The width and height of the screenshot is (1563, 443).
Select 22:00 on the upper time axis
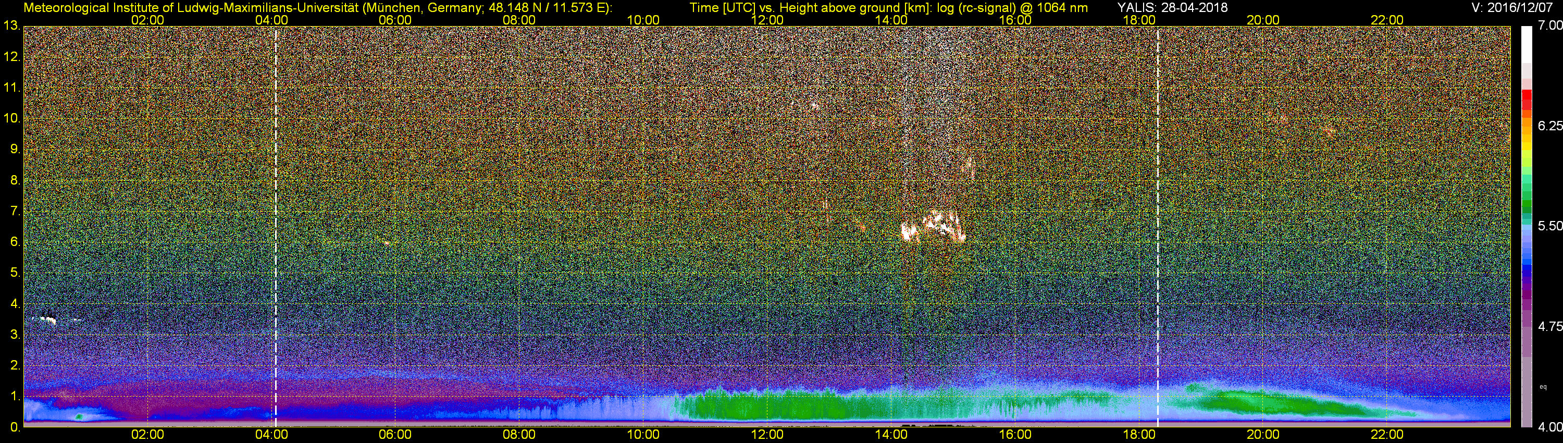tap(1387, 20)
